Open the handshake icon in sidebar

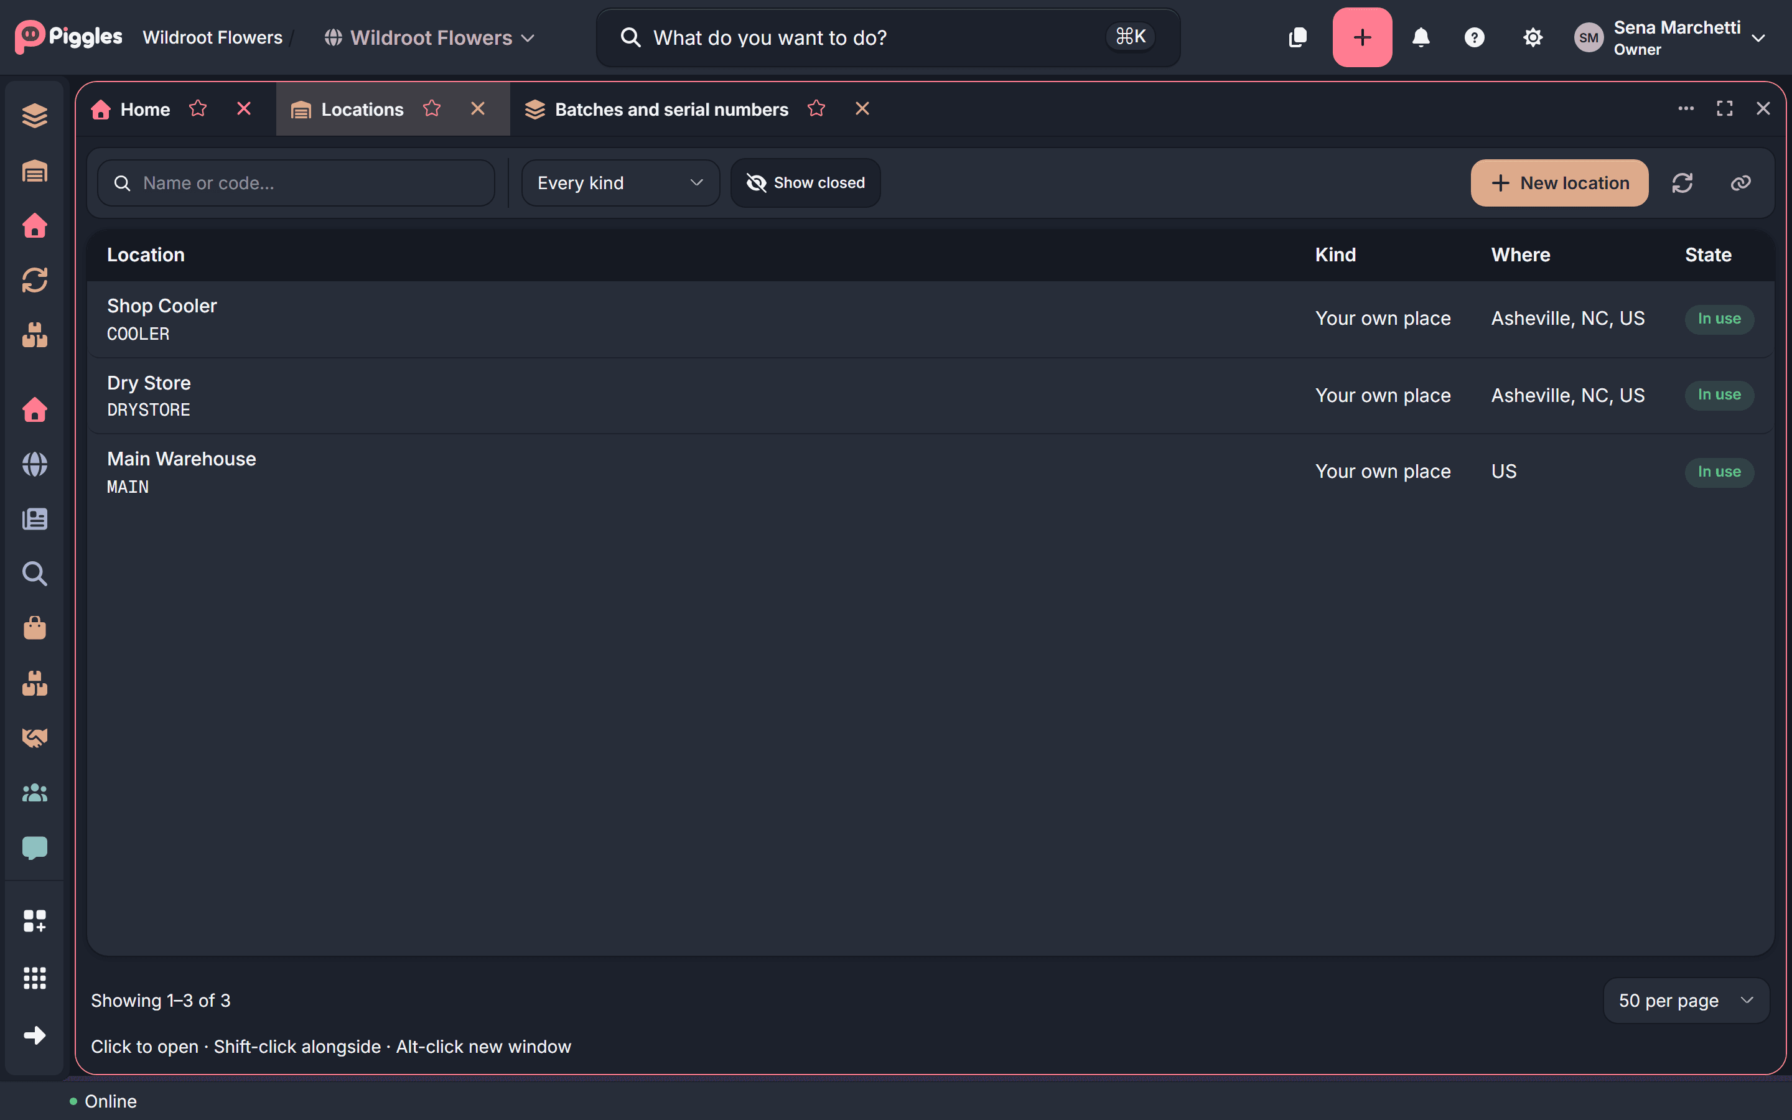[x=35, y=737]
